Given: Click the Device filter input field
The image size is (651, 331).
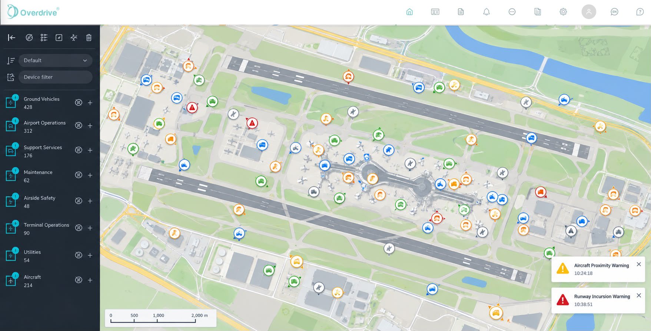Looking at the screenshot, I should coord(56,77).
